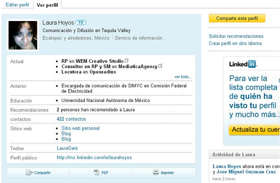Open LauraDark Twitter link
Screen dimensions: 280x183
tap(67, 148)
